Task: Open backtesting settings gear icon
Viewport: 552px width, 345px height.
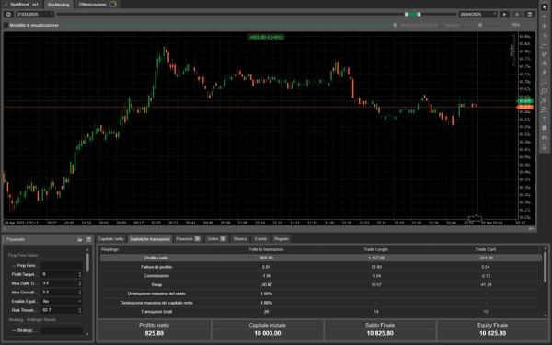Action: click(x=8, y=15)
